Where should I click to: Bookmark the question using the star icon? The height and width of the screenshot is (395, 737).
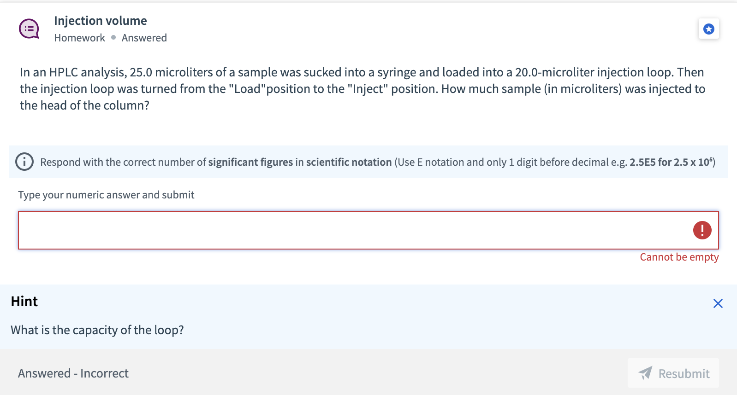point(709,29)
